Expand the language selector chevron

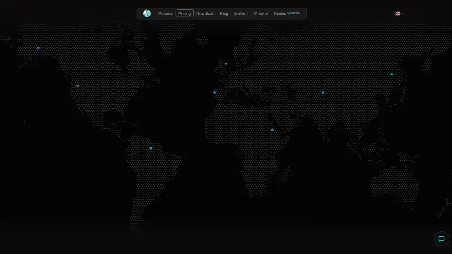tap(403, 14)
